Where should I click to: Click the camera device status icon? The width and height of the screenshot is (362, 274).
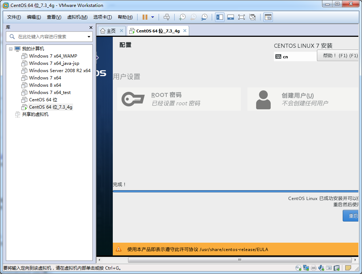(329, 268)
